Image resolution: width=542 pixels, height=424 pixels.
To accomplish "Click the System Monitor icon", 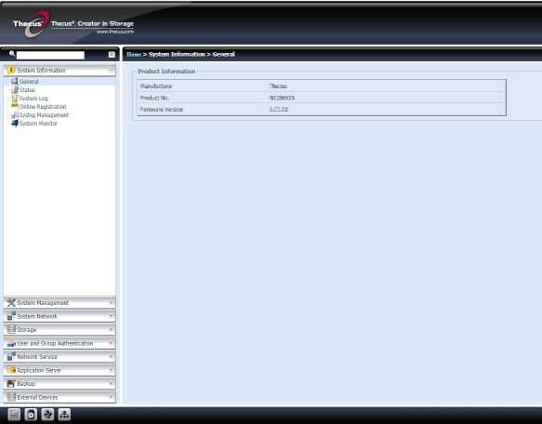I will click(15, 123).
